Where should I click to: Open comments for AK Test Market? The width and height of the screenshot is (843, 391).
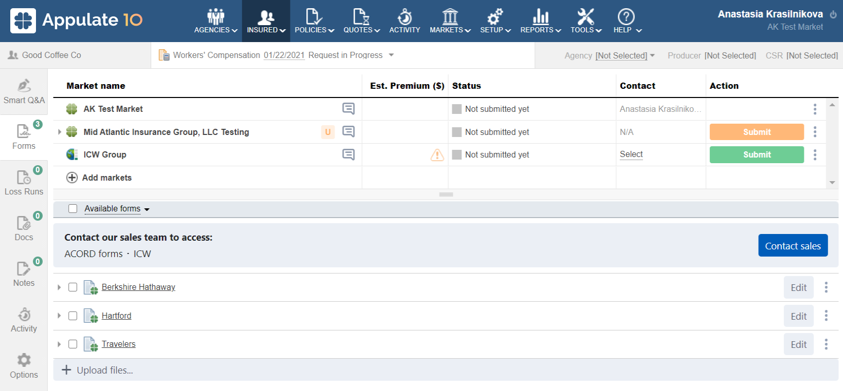click(x=349, y=108)
